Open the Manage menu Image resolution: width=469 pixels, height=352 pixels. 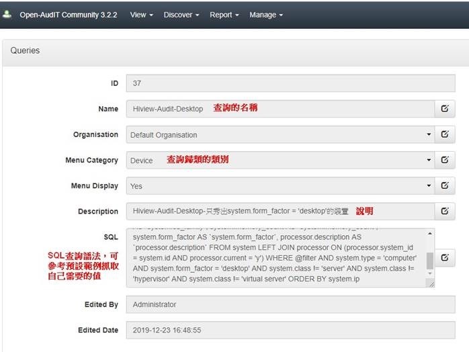point(266,15)
